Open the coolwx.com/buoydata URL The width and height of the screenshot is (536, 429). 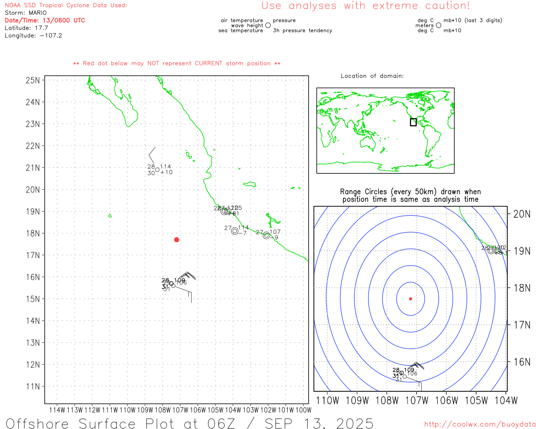[479, 424]
